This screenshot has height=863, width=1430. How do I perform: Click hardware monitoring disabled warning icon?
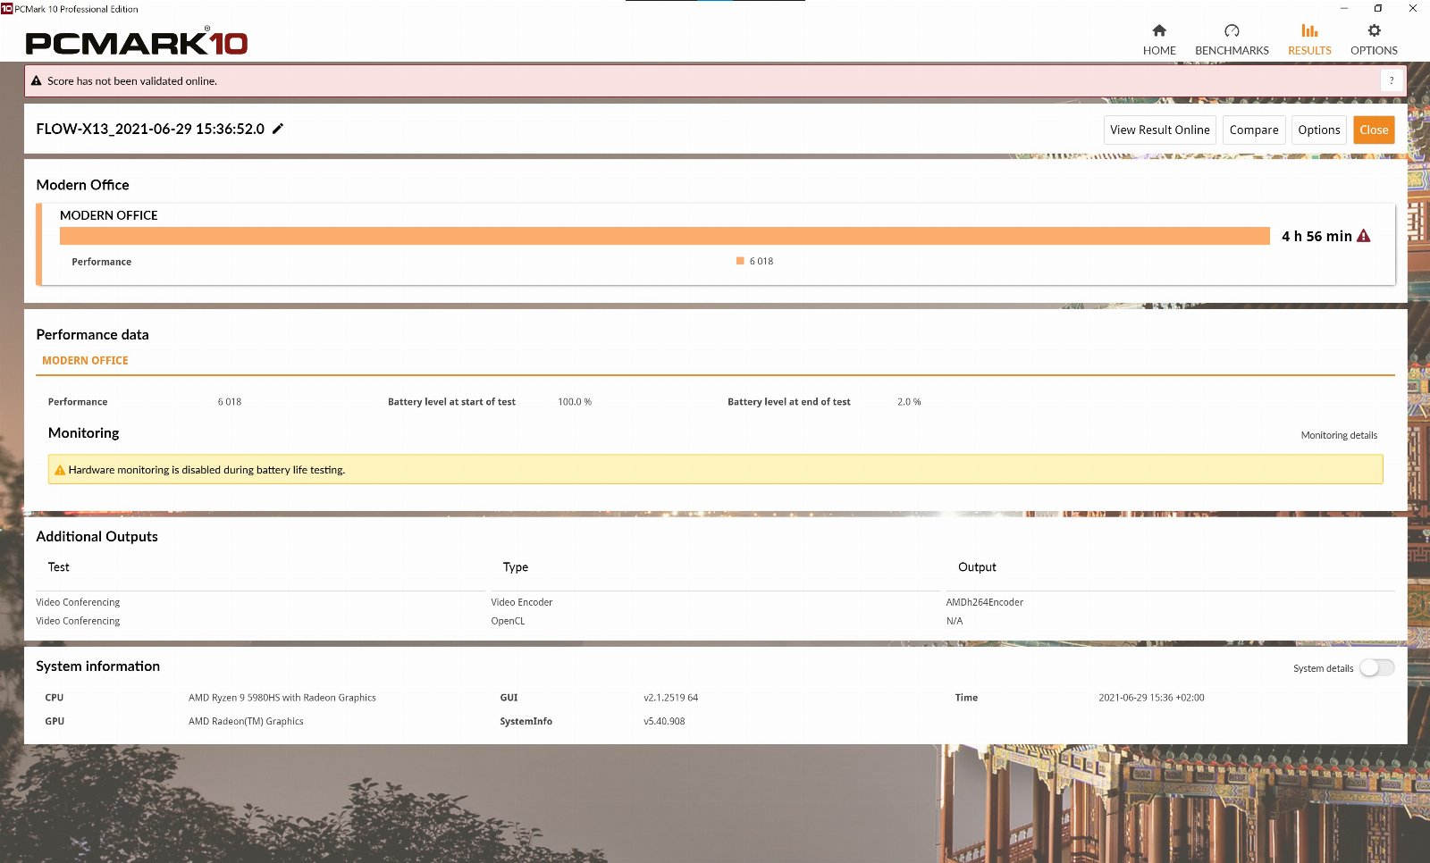coord(60,470)
